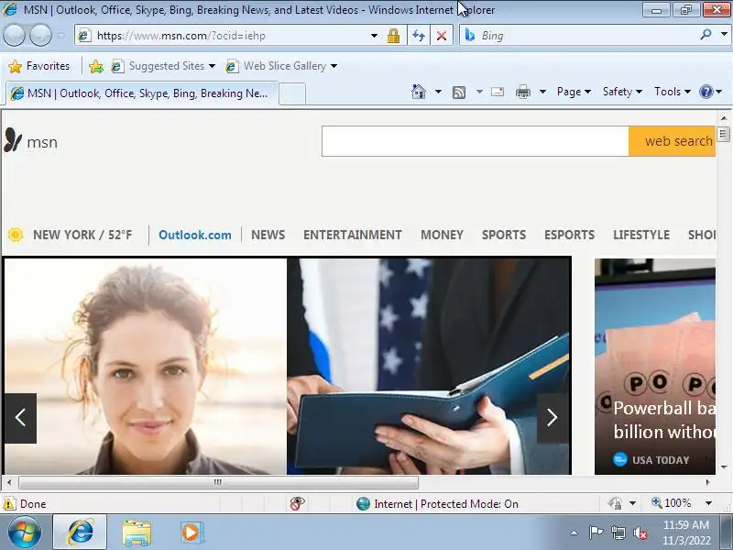Expand the address bar autocomplete dropdown
Screen dimensions: 733x550
point(374,36)
